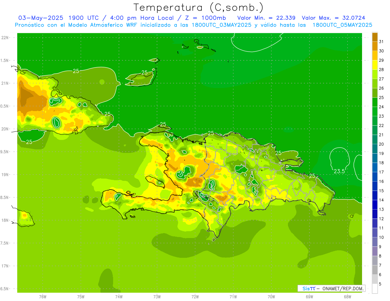Click the title "Temperatura (C,somb.)"
Viewport: 390px width, 301px height.
pos(199,7)
